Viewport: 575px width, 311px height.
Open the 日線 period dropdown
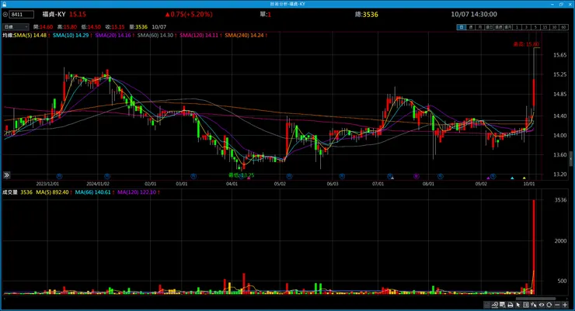pyautogui.click(x=16, y=27)
